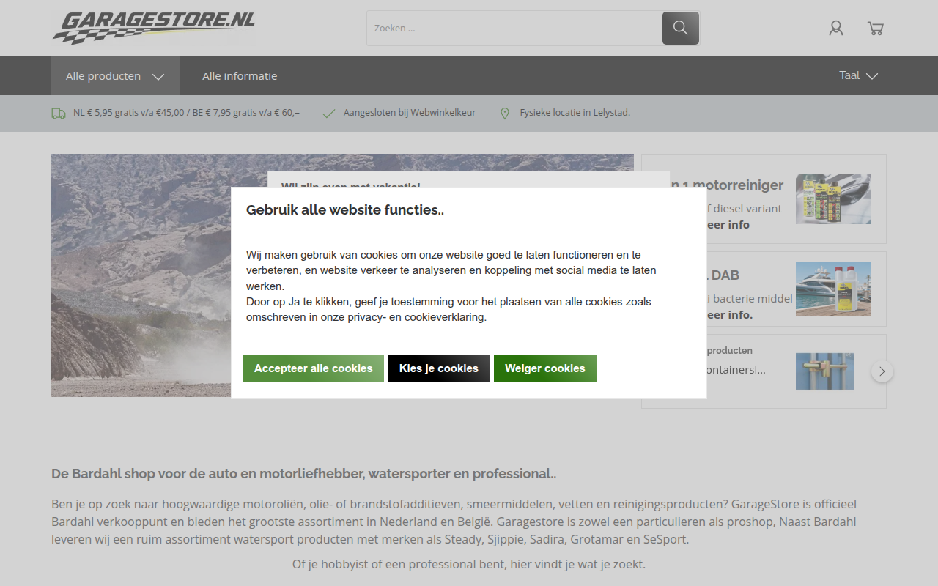Click the location pin icon
Viewport: 938px width, 586px height.
(505, 114)
